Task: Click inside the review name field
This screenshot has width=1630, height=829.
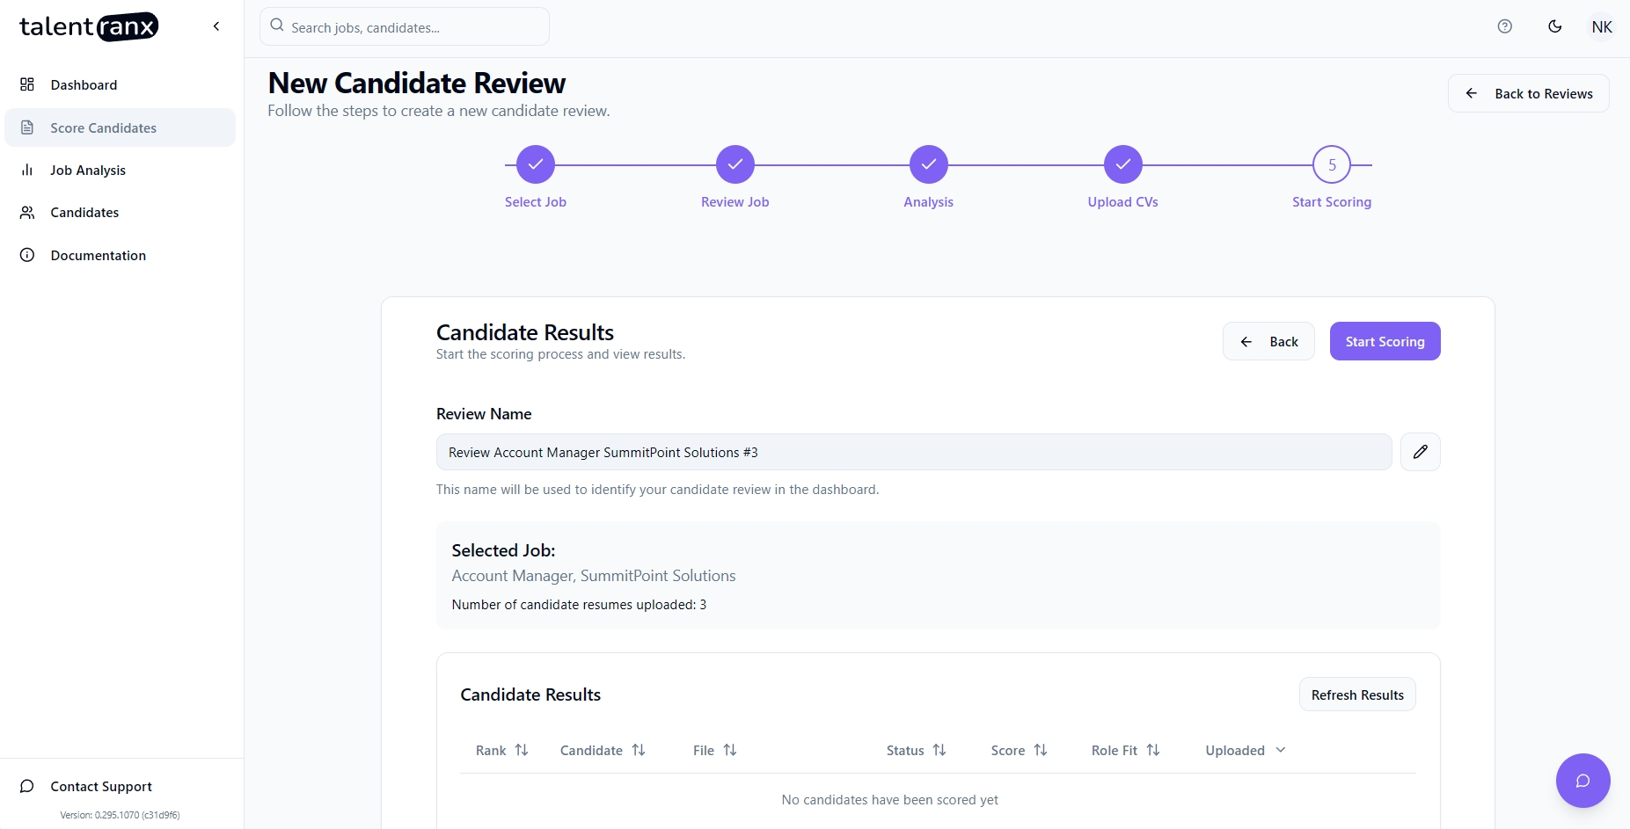Action: click(913, 451)
